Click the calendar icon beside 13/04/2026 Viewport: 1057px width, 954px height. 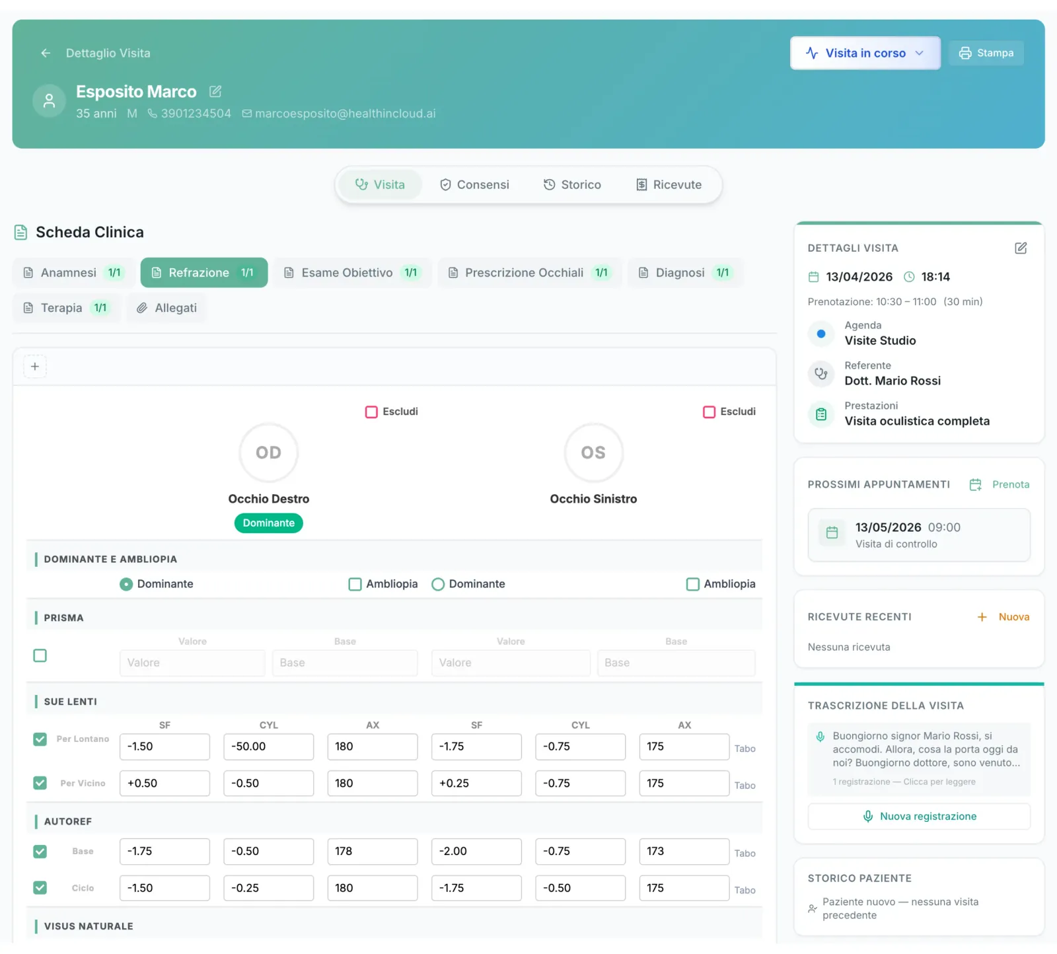[x=814, y=277]
